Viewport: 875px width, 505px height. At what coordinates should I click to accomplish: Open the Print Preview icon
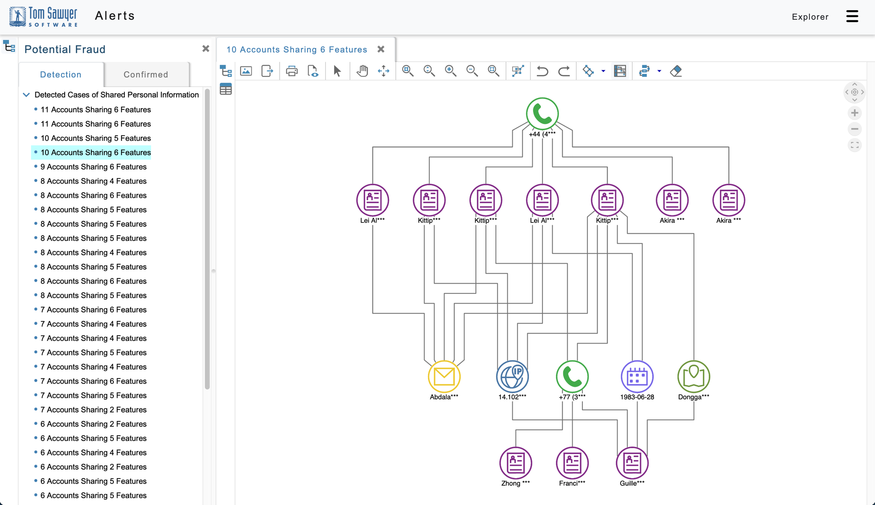point(313,71)
